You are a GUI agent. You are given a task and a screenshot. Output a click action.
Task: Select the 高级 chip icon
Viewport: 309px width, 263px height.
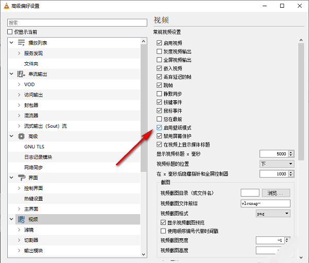coord(21,136)
